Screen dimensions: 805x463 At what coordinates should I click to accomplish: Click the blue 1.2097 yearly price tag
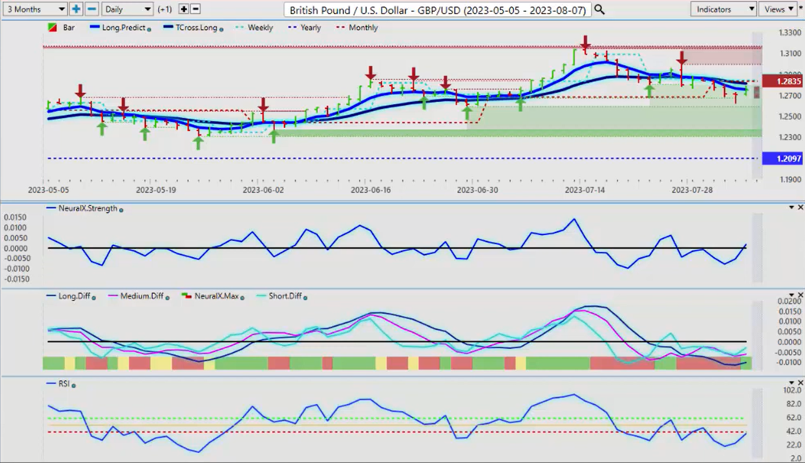[x=781, y=159]
